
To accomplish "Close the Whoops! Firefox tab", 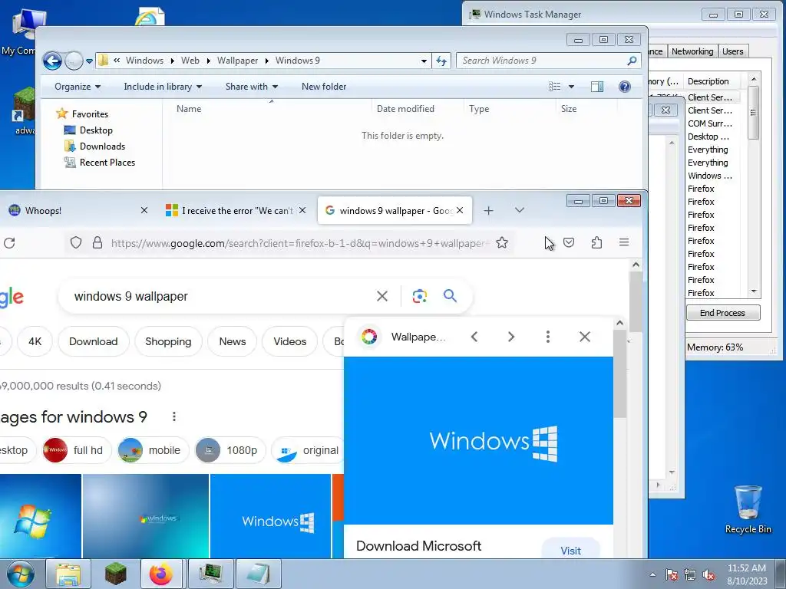I will pos(144,210).
